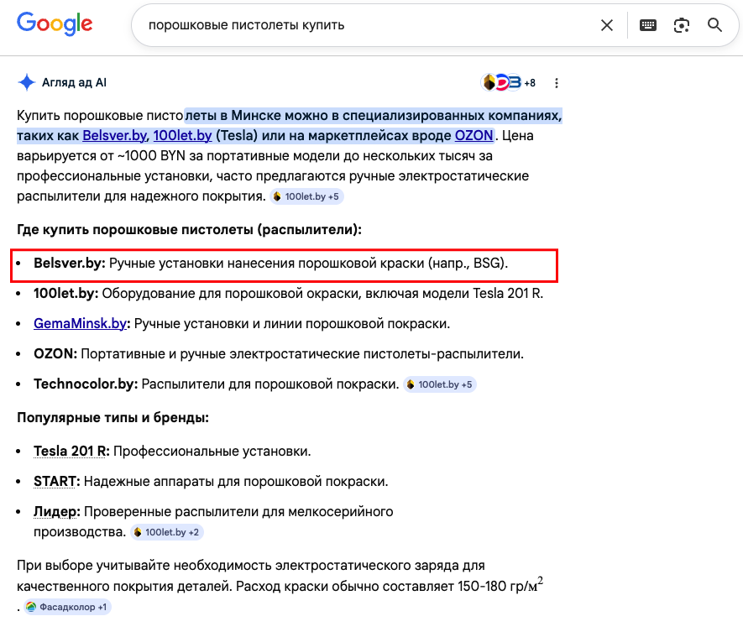
Task: Expand the 100let.by +5 chip after first paragraph
Action: [x=306, y=196]
